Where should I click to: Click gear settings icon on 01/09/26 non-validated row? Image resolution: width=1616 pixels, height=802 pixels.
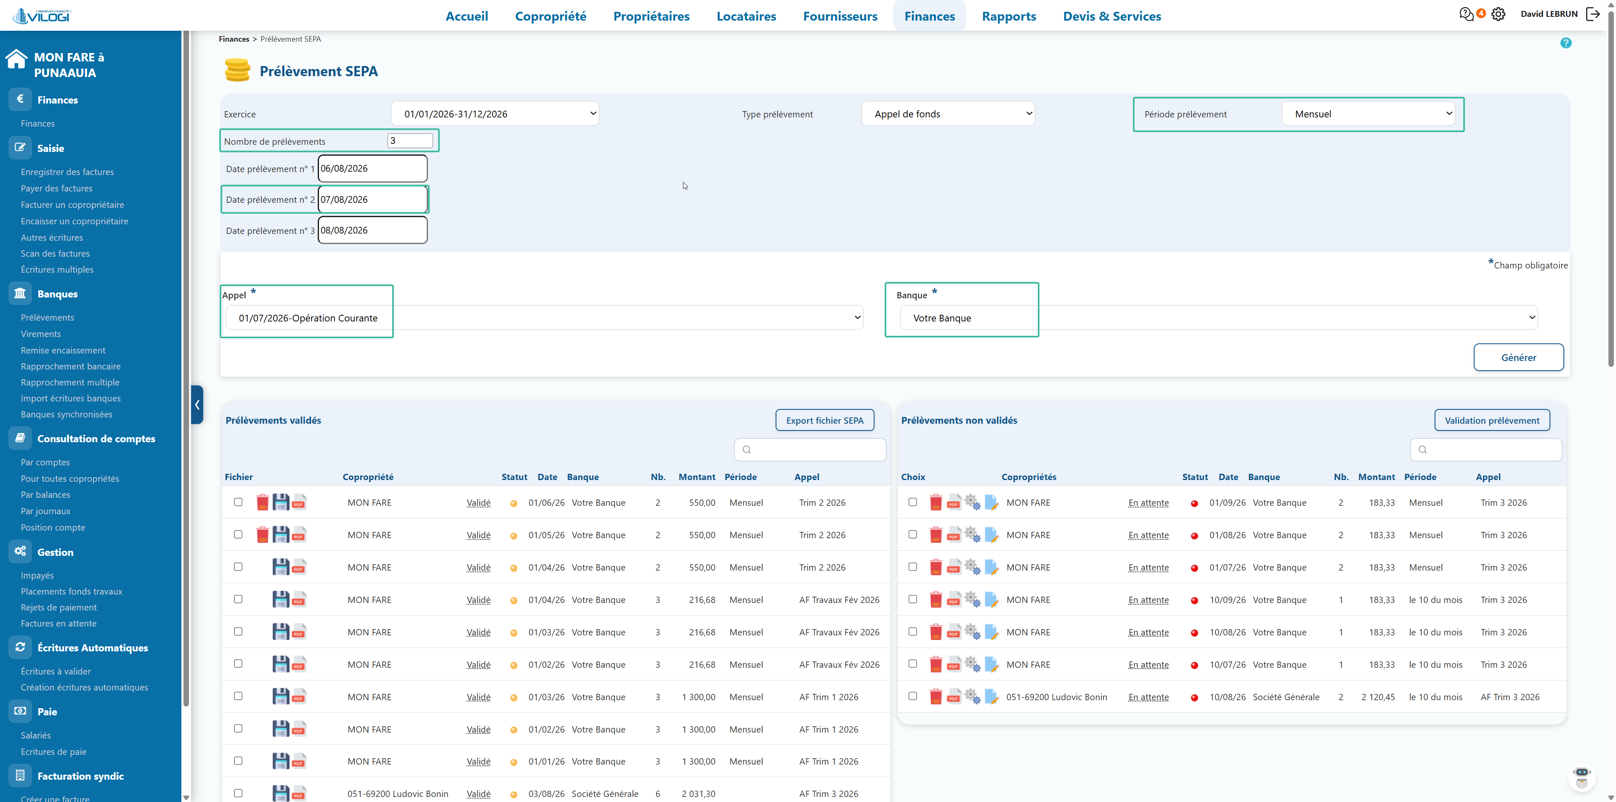point(973,502)
